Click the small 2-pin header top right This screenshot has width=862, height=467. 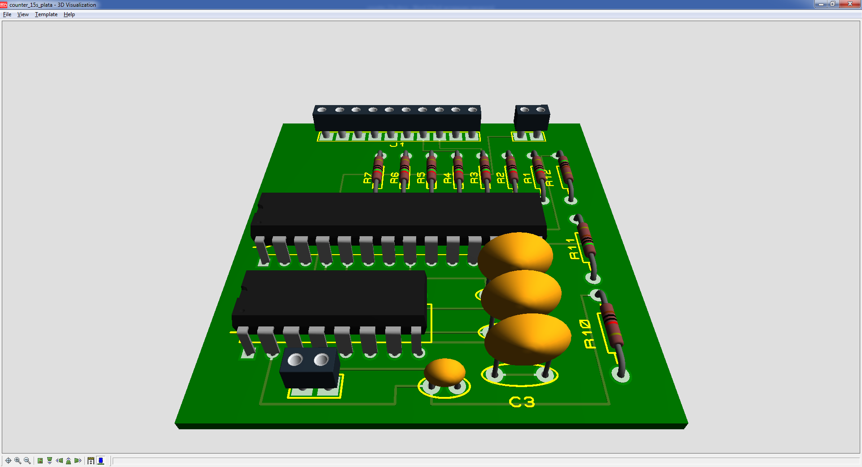click(x=532, y=118)
